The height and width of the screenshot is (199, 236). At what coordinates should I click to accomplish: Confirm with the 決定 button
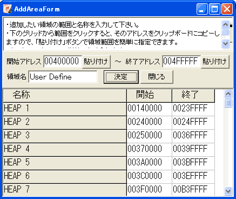pyautogui.click(x=121, y=77)
